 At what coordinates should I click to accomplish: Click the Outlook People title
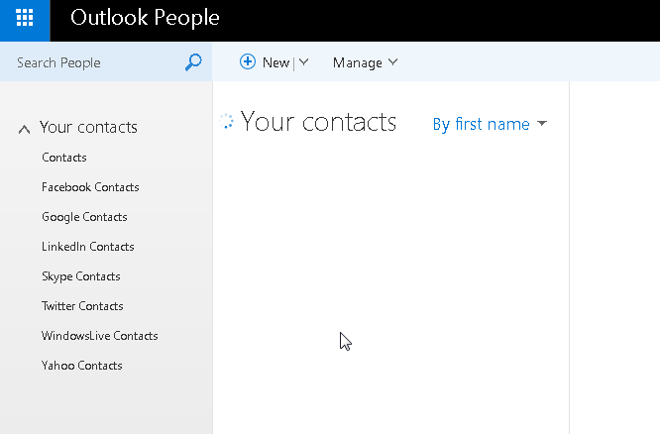pyautogui.click(x=145, y=18)
